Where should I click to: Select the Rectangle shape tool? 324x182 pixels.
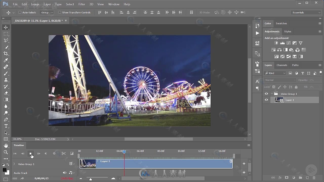(x=6, y=139)
